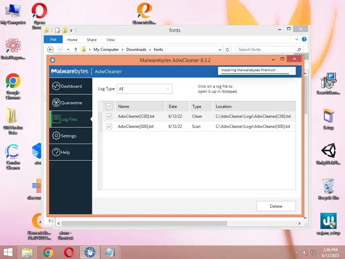
Task: Open AdwCleaner Settings
Action: [71, 136]
